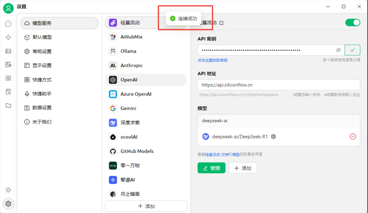Open 常规设置 settings section
Viewport: 368px width, 213px height.
pyautogui.click(x=59, y=51)
